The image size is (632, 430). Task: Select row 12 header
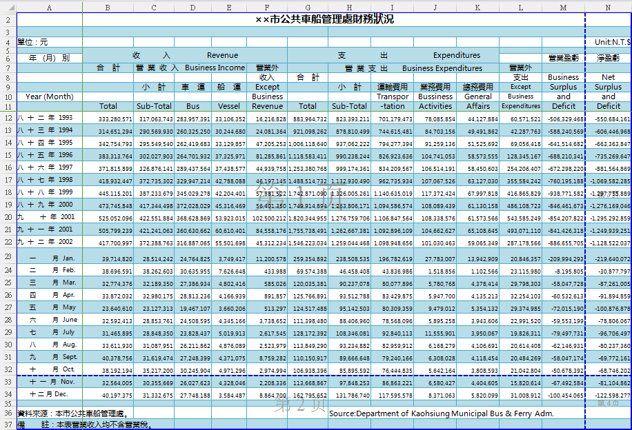8,119
